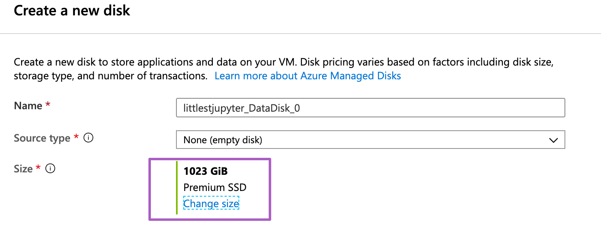
Task: Click the Name field label
Action: pos(28,106)
